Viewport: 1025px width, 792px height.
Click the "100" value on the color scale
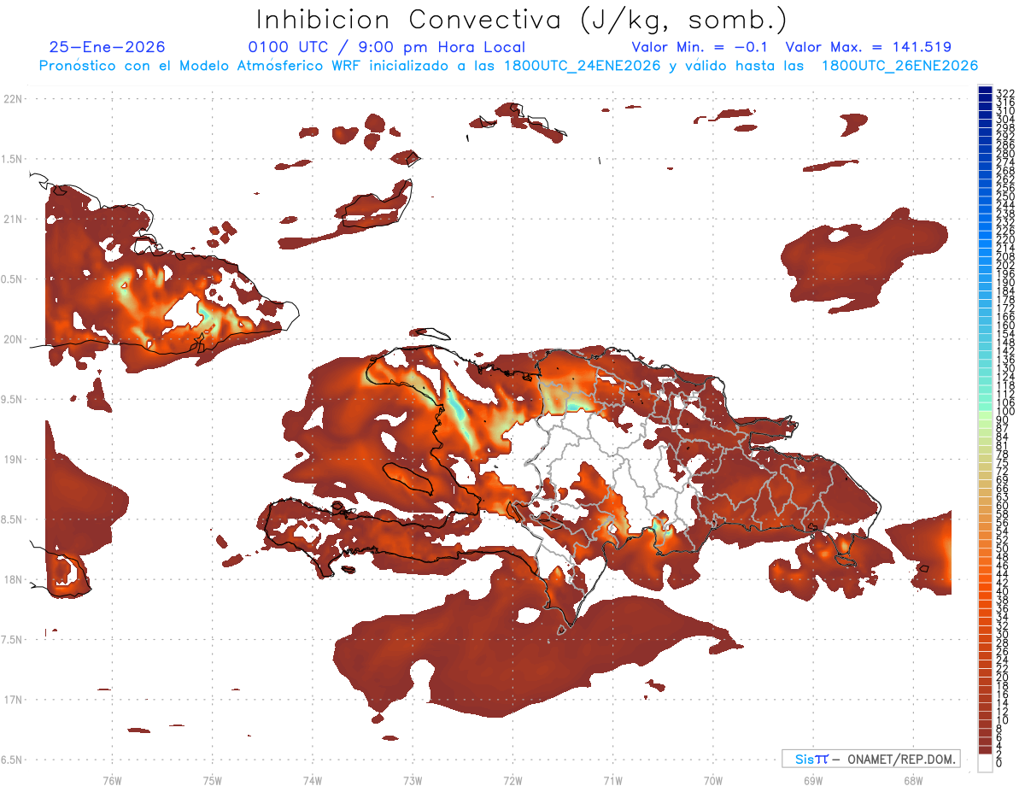point(1005,411)
